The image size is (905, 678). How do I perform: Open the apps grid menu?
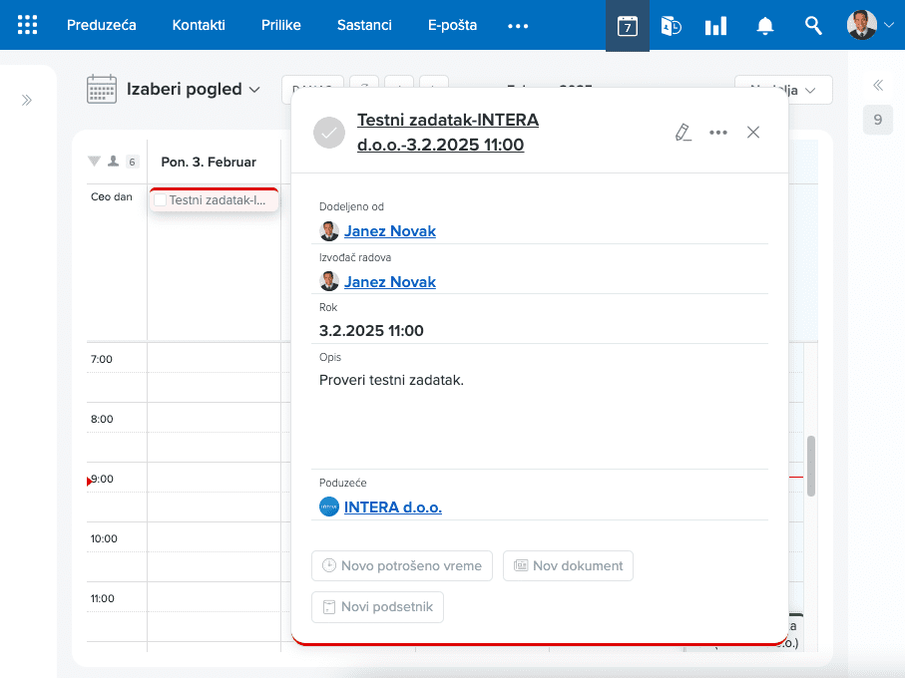tap(27, 25)
